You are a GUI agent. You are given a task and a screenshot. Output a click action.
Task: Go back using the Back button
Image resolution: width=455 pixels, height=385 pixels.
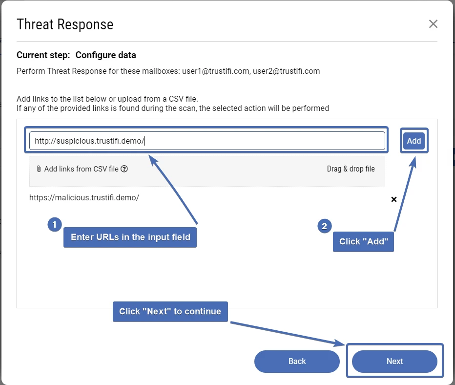(297, 362)
